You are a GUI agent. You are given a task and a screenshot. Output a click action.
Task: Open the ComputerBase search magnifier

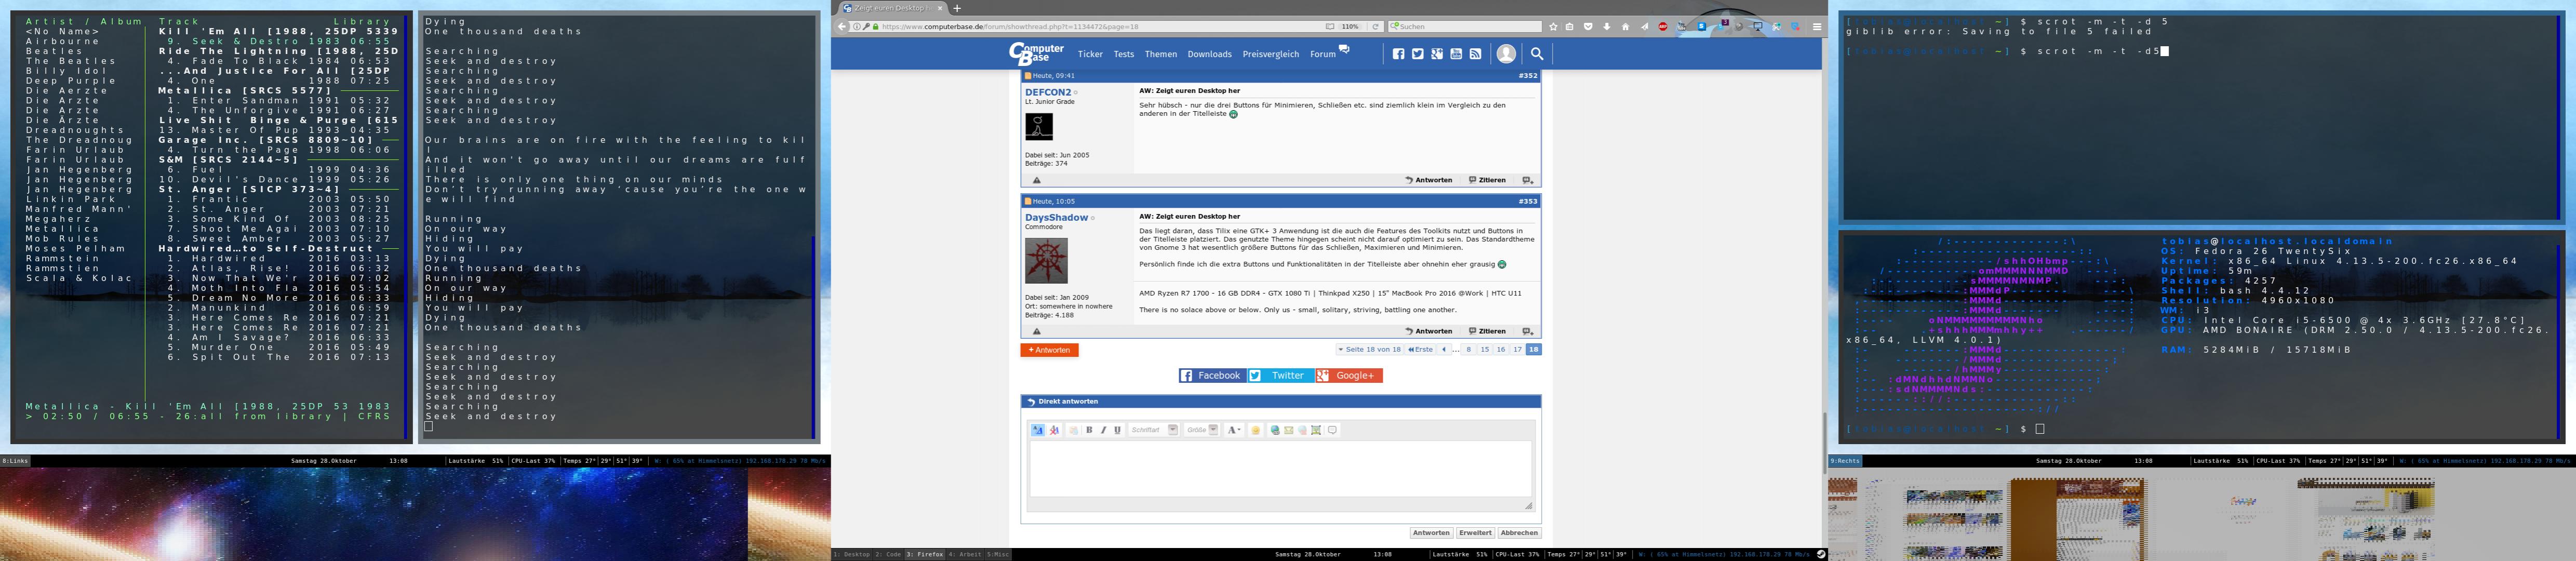tap(1537, 54)
